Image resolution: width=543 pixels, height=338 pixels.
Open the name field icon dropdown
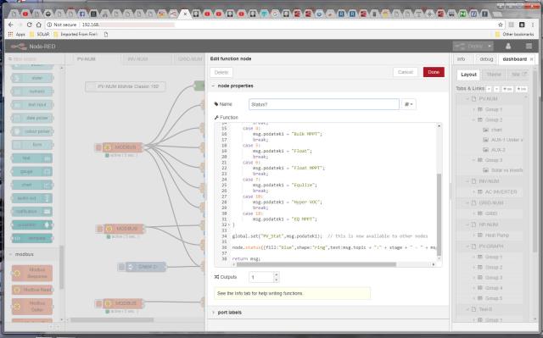[x=409, y=104]
